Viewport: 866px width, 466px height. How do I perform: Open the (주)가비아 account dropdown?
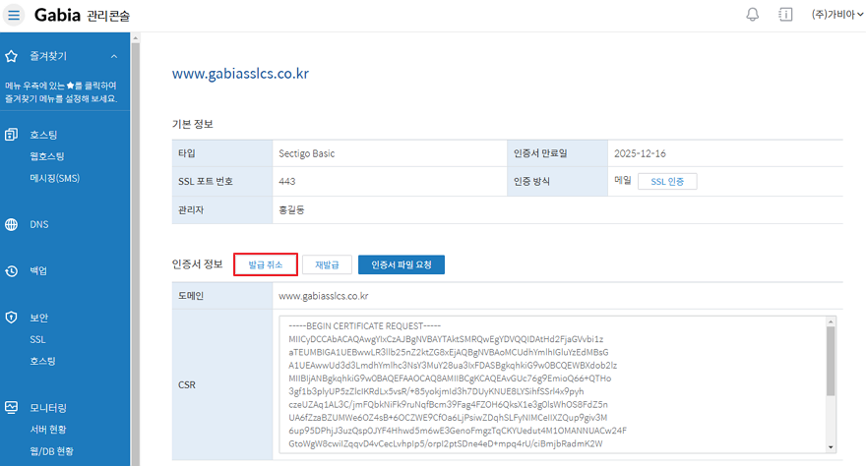pyautogui.click(x=836, y=15)
